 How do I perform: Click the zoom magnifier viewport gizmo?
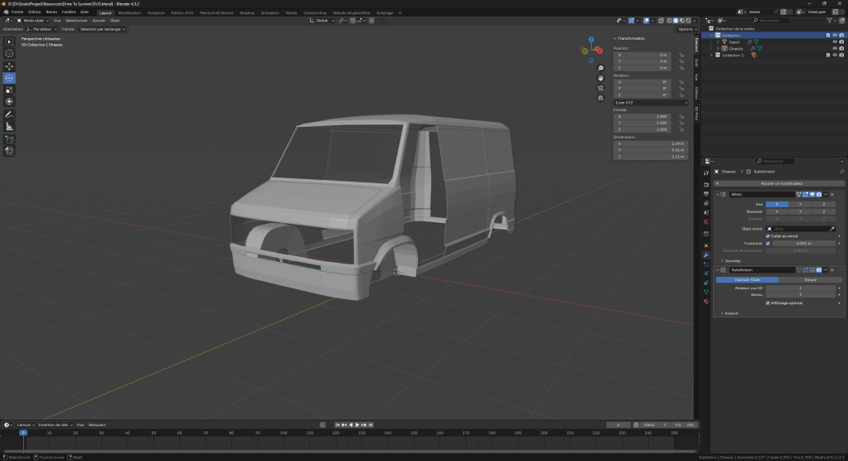pos(600,69)
